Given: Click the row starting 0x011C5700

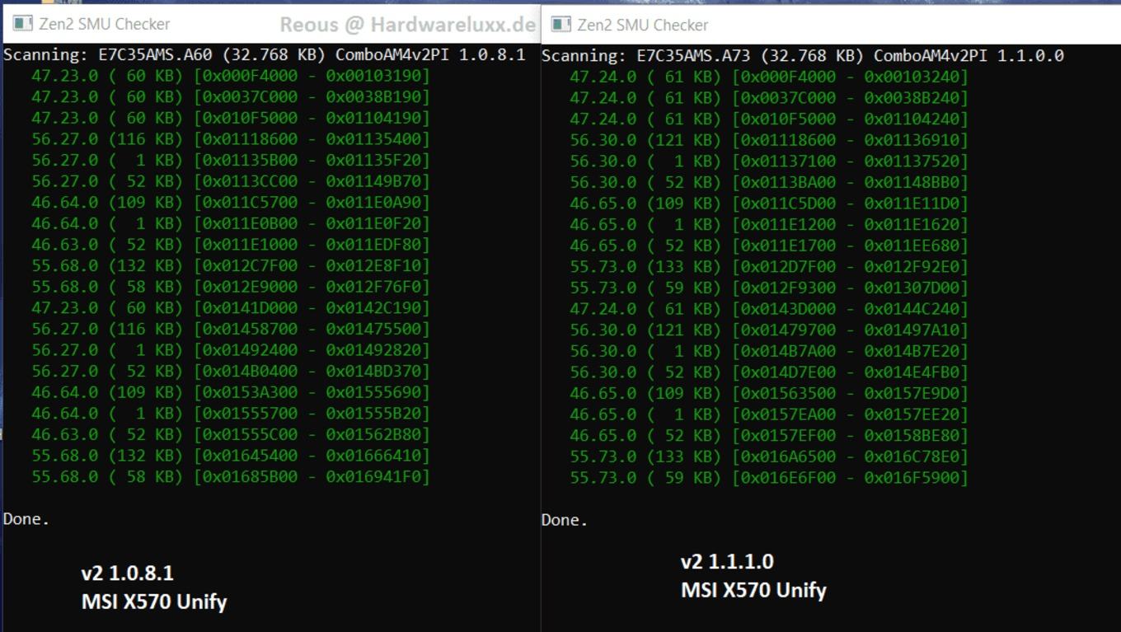Looking at the screenshot, I should pyautogui.click(x=231, y=203).
